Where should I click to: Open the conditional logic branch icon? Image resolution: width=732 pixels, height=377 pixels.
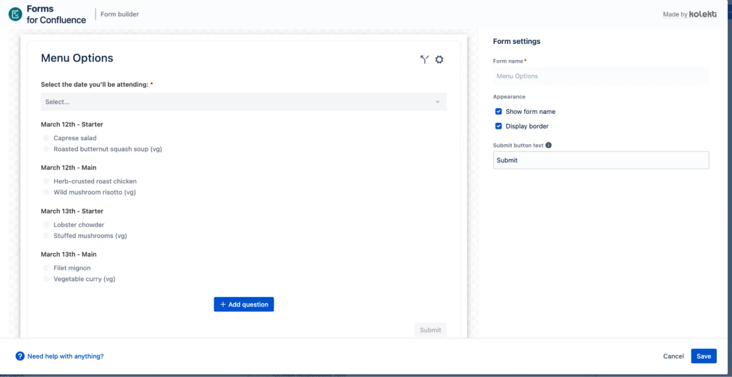tap(425, 60)
